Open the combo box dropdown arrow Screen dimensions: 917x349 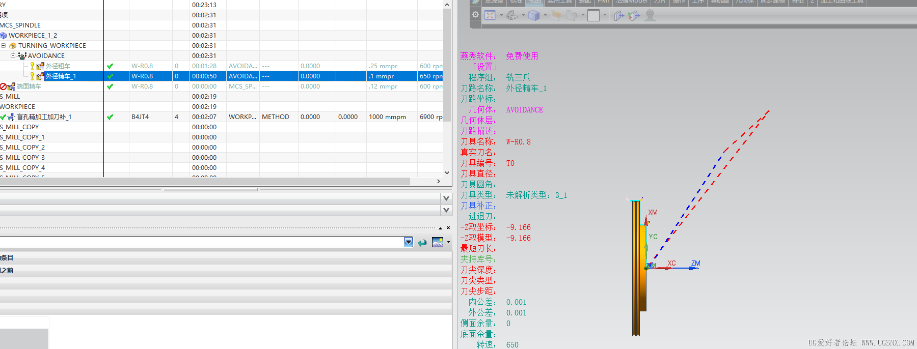pyautogui.click(x=409, y=242)
